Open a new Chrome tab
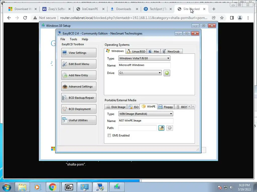This screenshot has height=192, width=257. (214, 9)
